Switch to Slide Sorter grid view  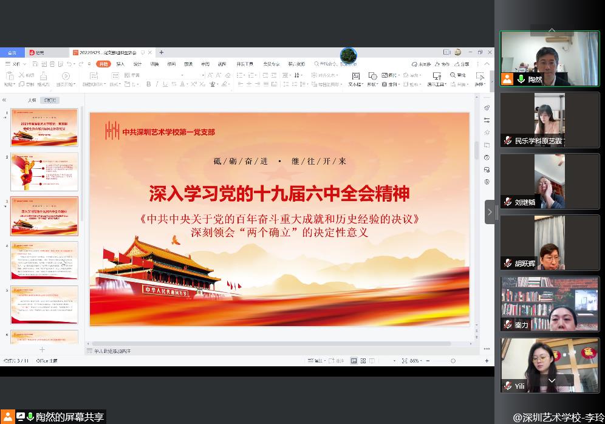click(363, 361)
